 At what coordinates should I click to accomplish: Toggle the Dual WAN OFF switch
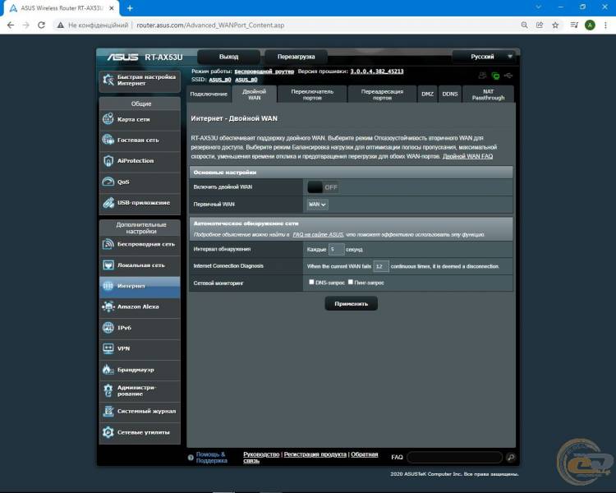tap(323, 187)
